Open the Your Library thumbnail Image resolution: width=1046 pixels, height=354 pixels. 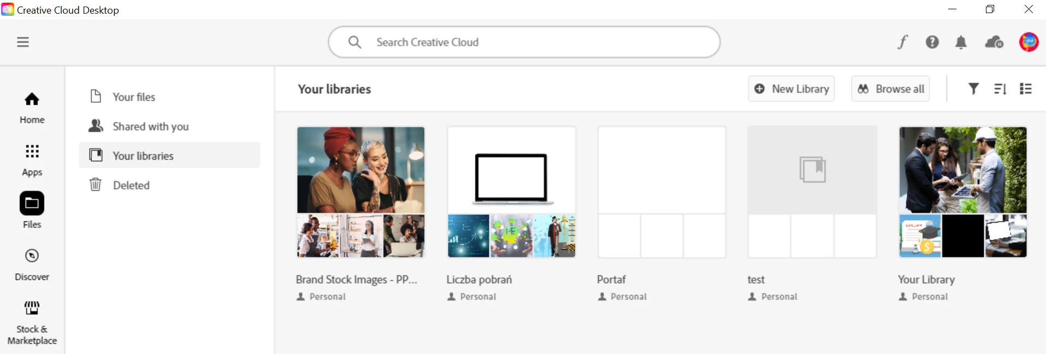point(963,192)
